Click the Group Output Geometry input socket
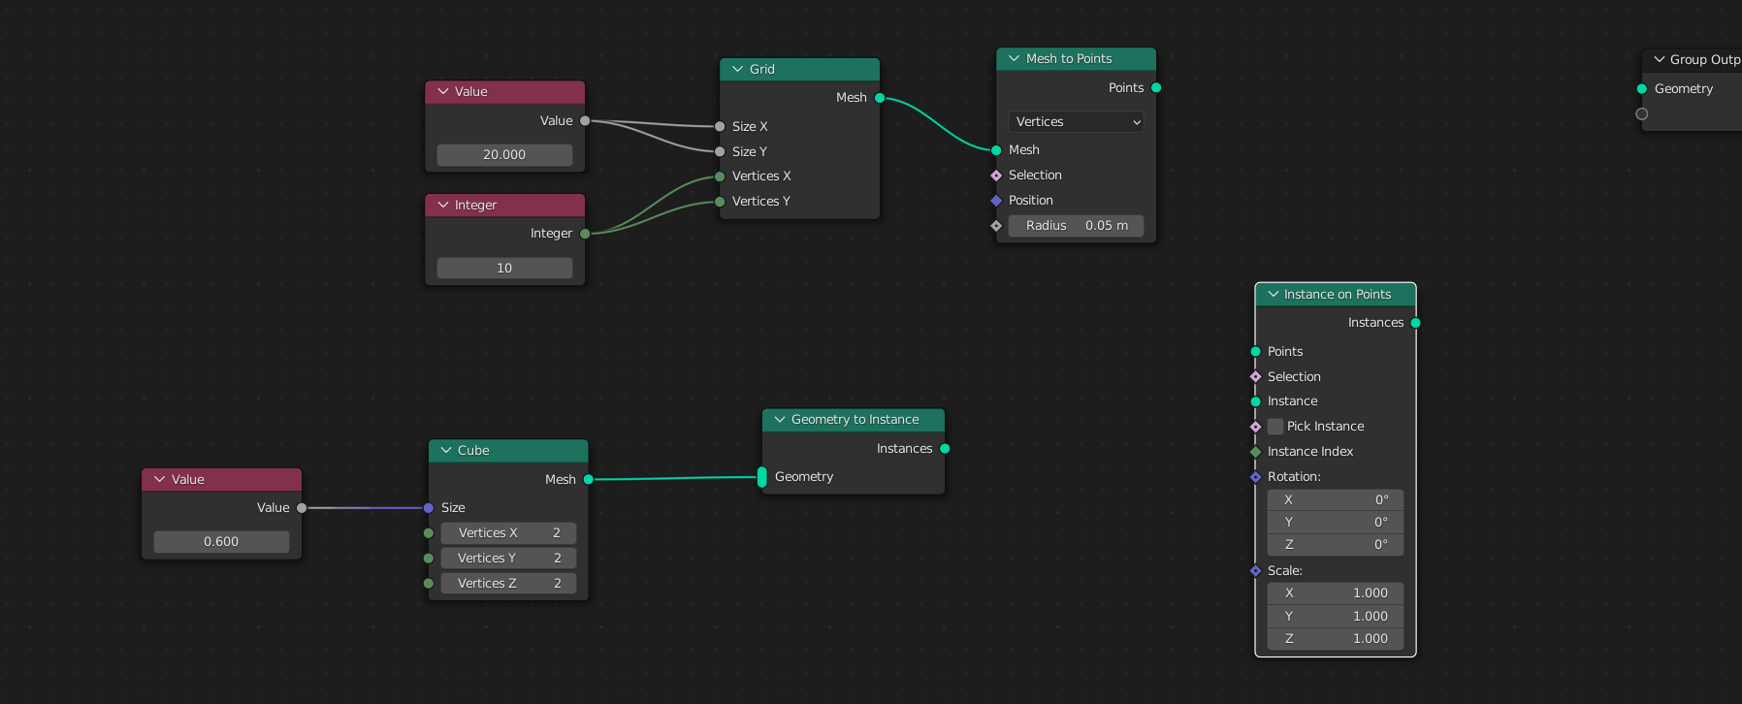Image resolution: width=1742 pixels, height=704 pixels. [1642, 89]
